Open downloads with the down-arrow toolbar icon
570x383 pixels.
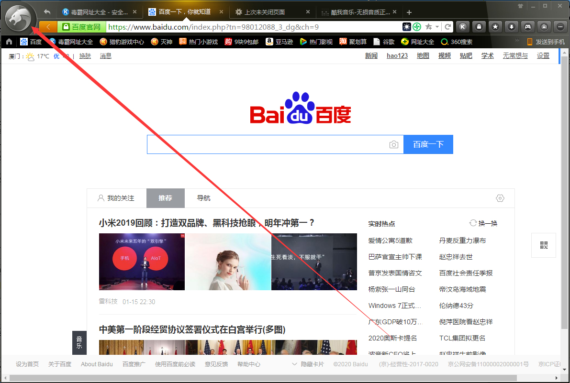point(511,27)
